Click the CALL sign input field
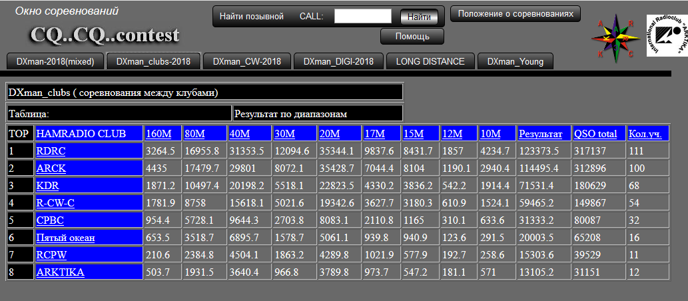Image resolution: width=688 pixels, height=301 pixels. tap(362, 16)
